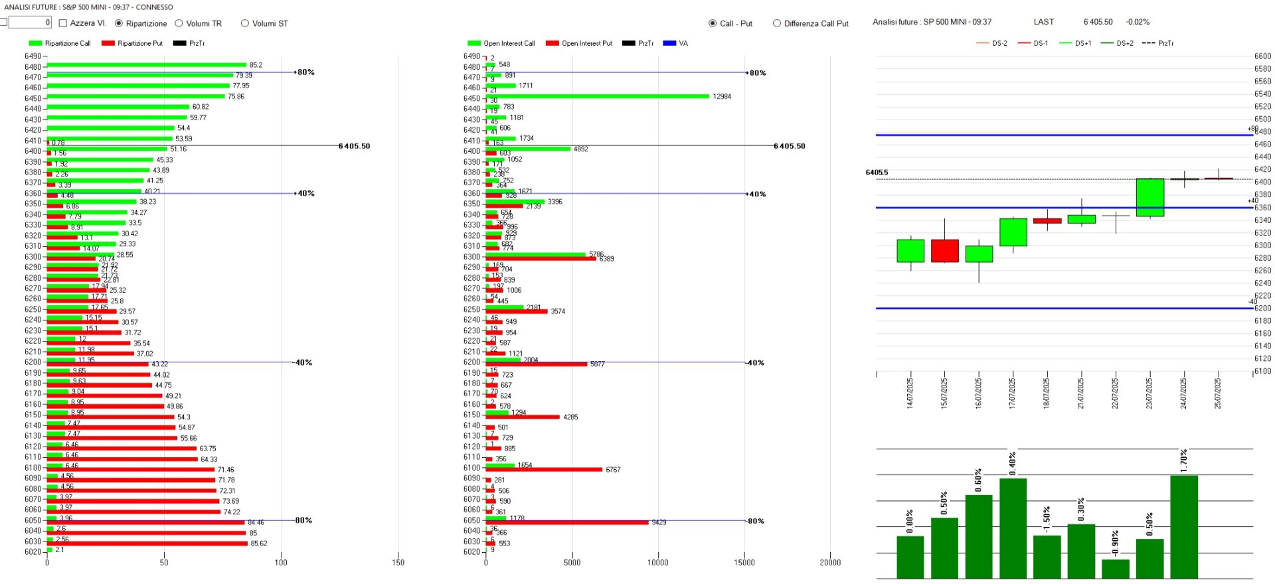Click the red Ripartizione Put legend swatch

[108, 43]
